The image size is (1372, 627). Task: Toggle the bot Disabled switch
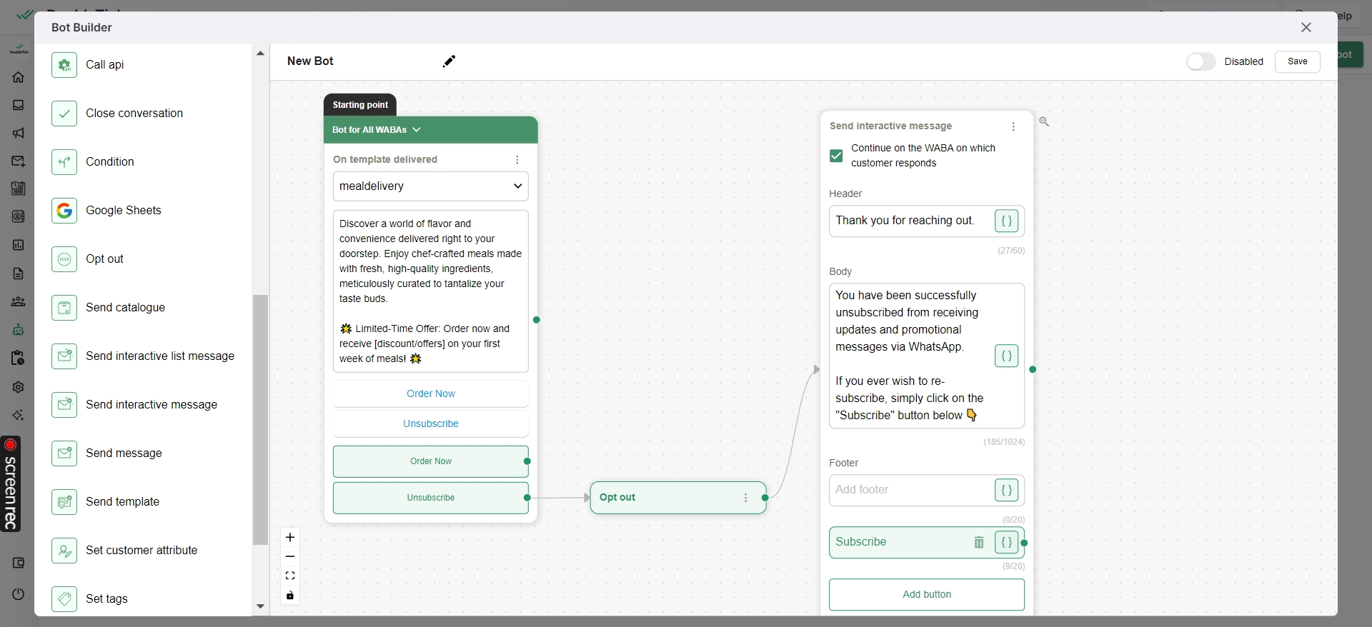click(1200, 61)
